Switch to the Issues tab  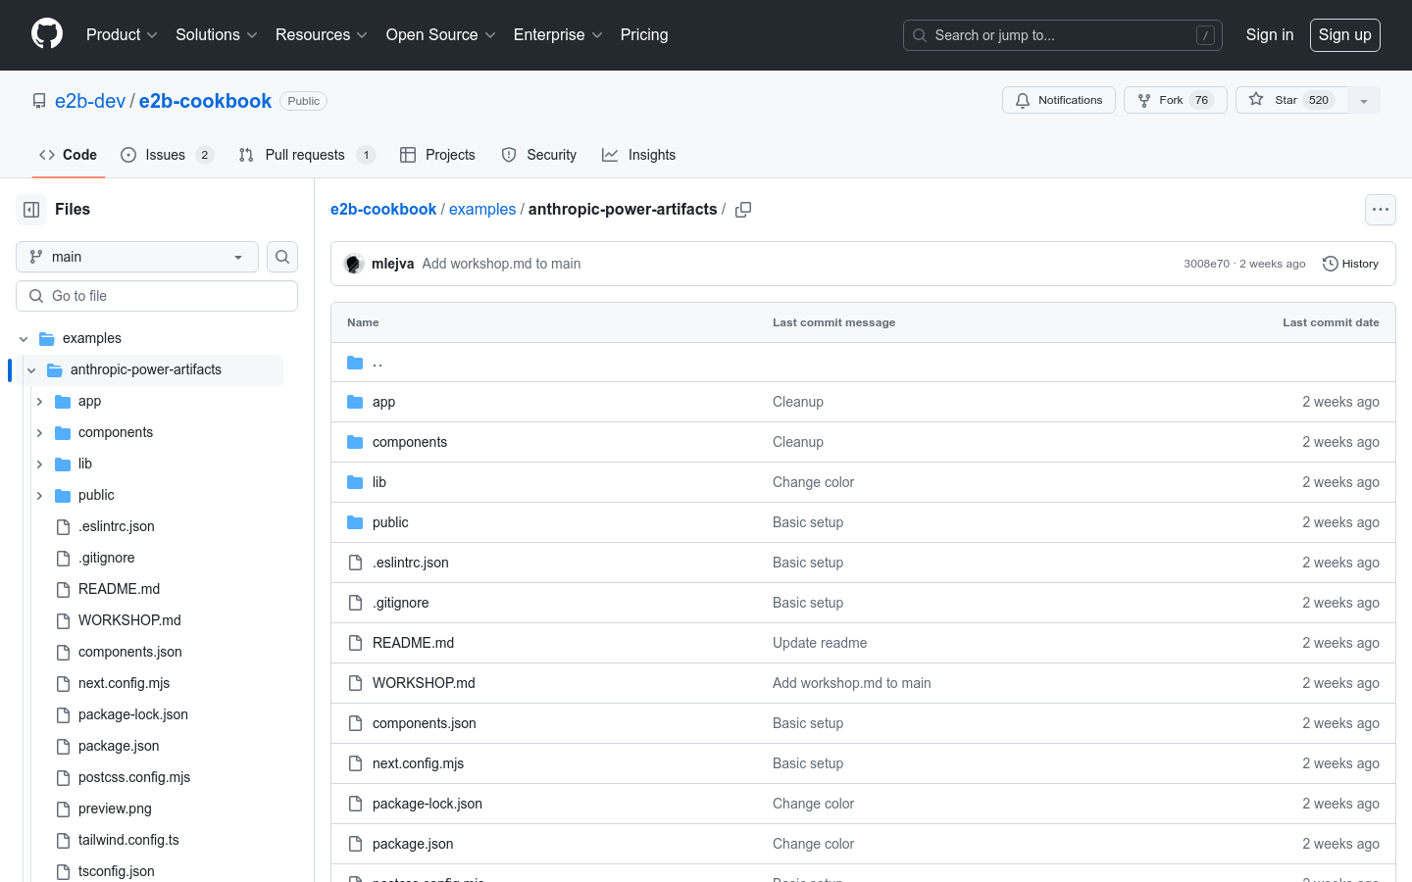pyautogui.click(x=166, y=155)
